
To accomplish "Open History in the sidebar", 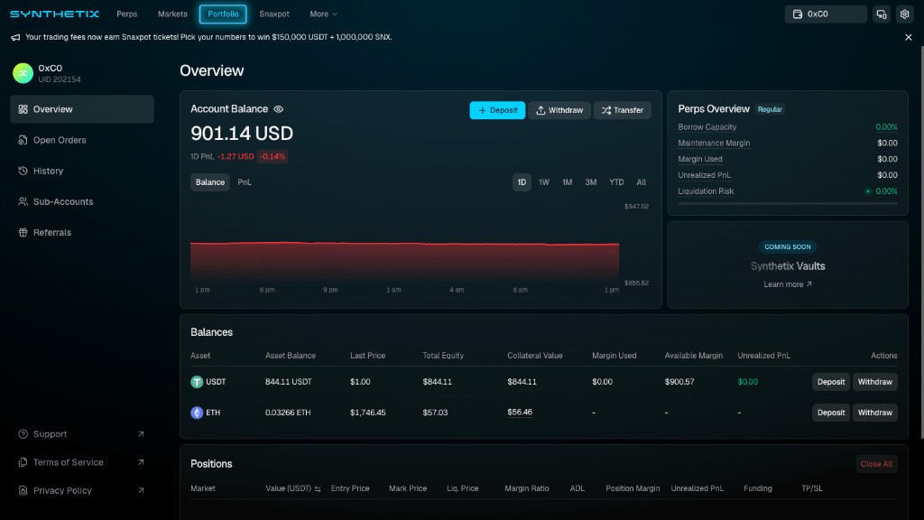I will (82, 171).
